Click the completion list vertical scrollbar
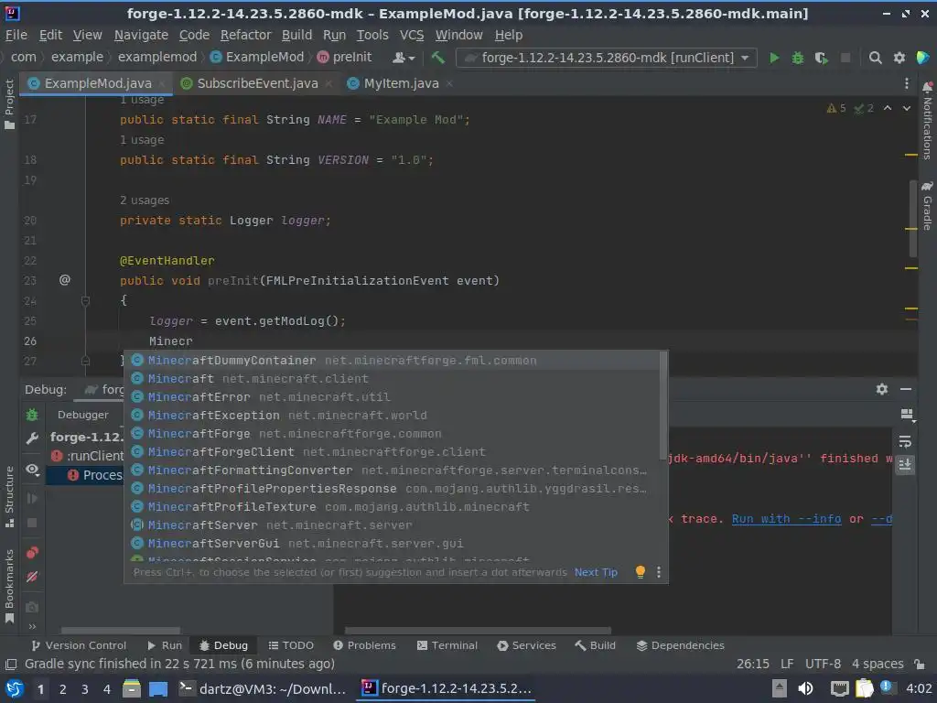This screenshot has height=703, width=937. click(x=662, y=406)
